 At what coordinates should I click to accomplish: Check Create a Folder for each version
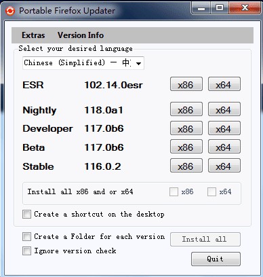tap(26, 237)
